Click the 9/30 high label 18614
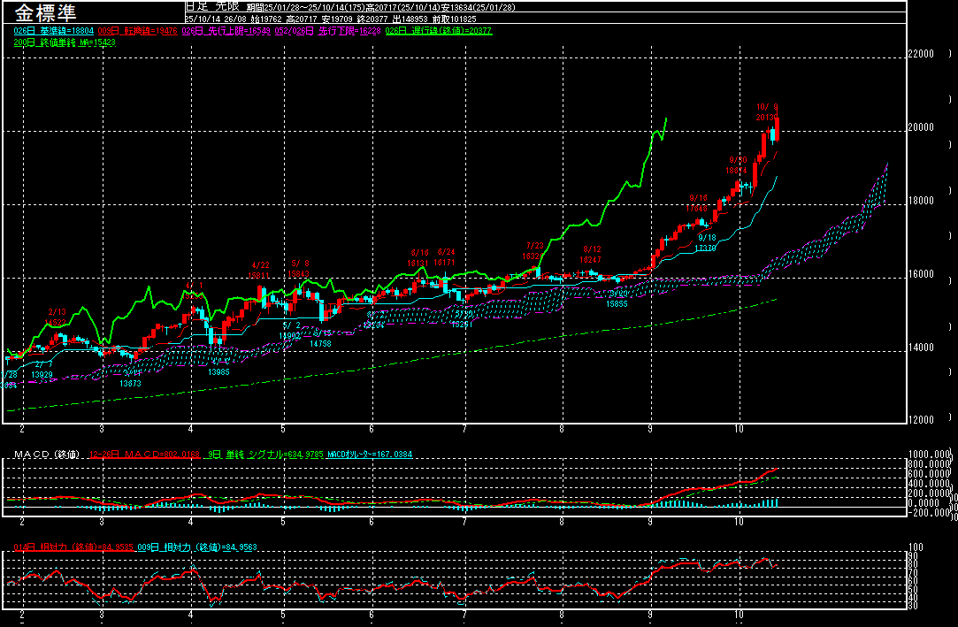The image size is (958, 627). click(737, 170)
